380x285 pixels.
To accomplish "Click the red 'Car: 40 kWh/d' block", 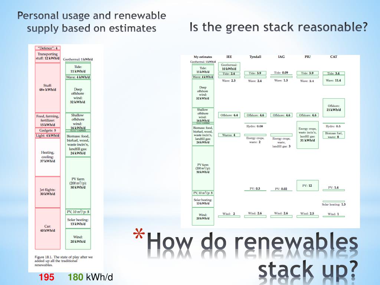I will click(x=47, y=229).
